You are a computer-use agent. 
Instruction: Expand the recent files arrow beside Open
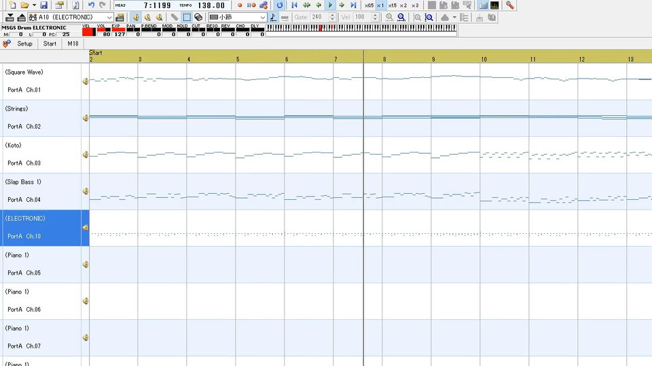[34, 5]
